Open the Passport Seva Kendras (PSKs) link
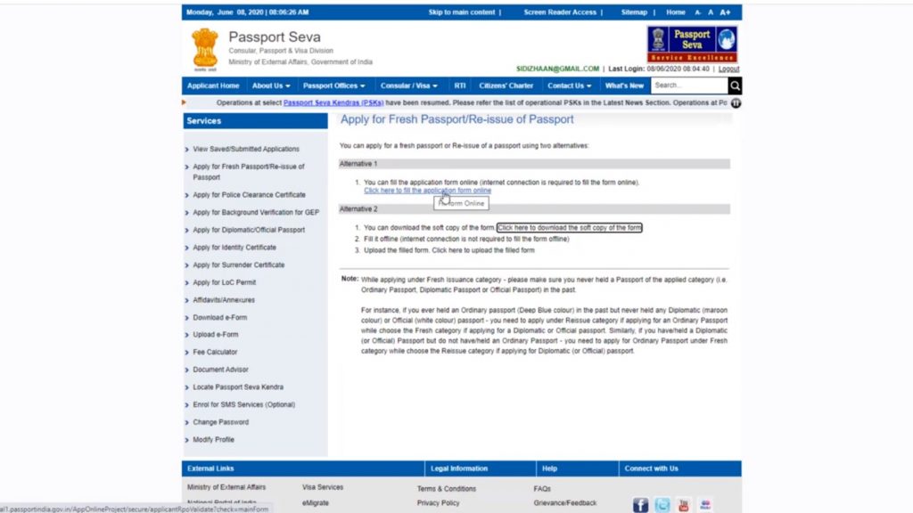This screenshot has height=513, width=913. (x=333, y=103)
